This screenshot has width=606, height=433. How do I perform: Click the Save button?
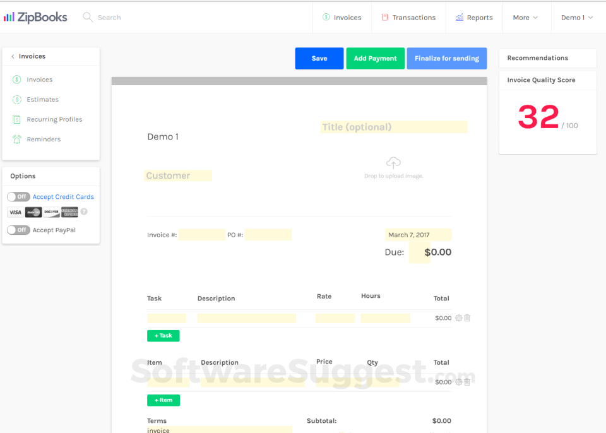coord(319,58)
